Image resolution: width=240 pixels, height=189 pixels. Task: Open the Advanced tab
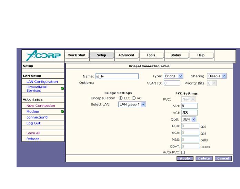pyautogui.click(x=126, y=55)
